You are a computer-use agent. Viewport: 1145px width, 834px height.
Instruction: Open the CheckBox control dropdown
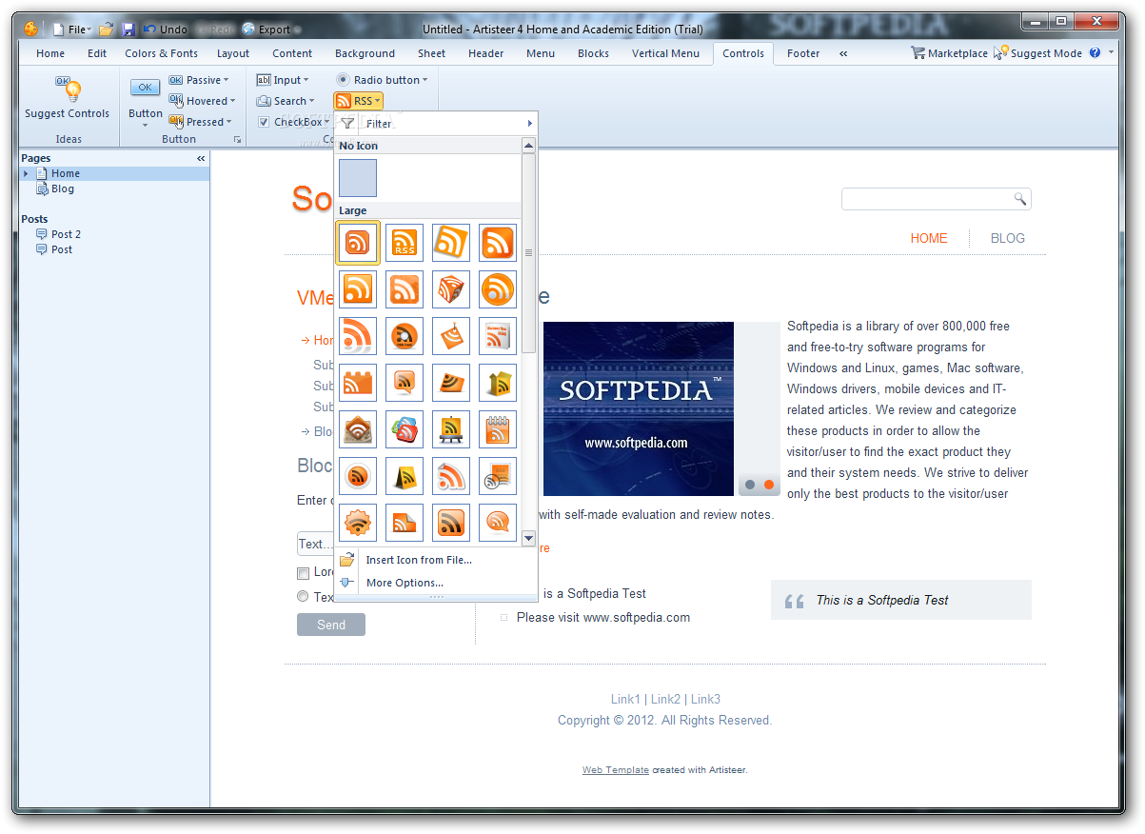point(293,122)
